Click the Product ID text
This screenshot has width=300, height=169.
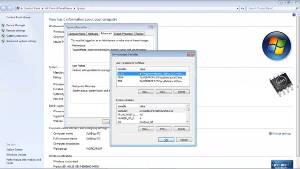(x=76, y=167)
